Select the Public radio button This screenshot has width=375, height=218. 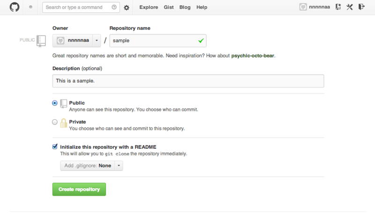[x=55, y=103]
